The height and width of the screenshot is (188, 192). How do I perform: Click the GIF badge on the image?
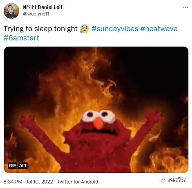[x=12, y=165]
